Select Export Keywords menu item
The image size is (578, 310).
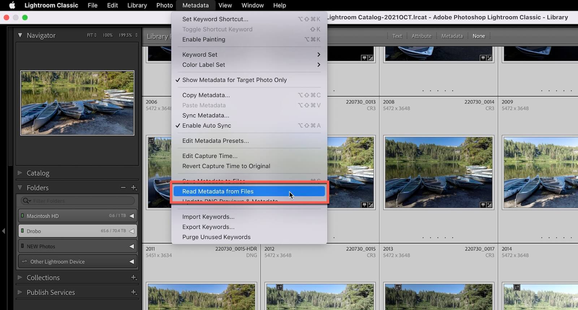click(x=249, y=227)
